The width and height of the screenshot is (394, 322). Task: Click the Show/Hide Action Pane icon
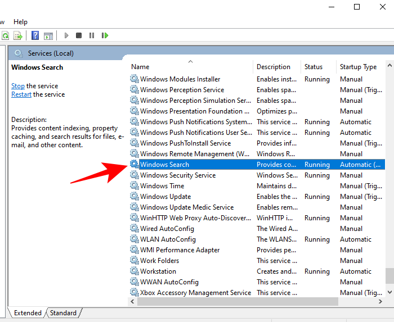48,36
